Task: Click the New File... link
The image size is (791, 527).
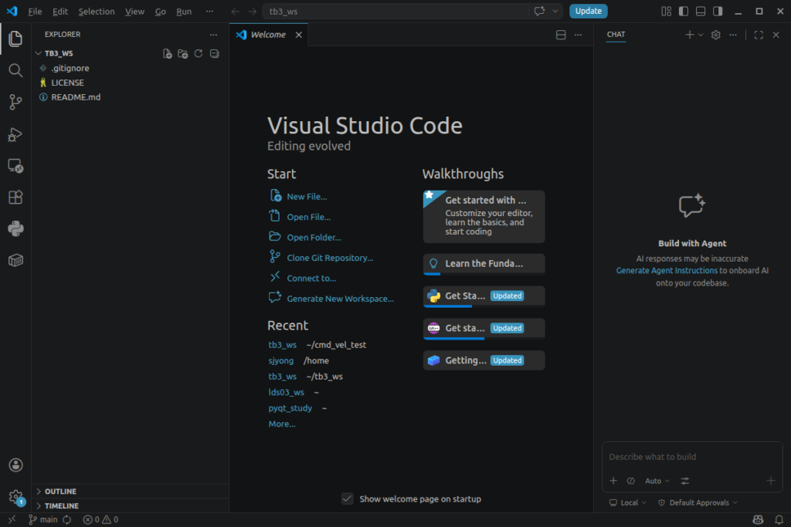Action: pyautogui.click(x=307, y=197)
